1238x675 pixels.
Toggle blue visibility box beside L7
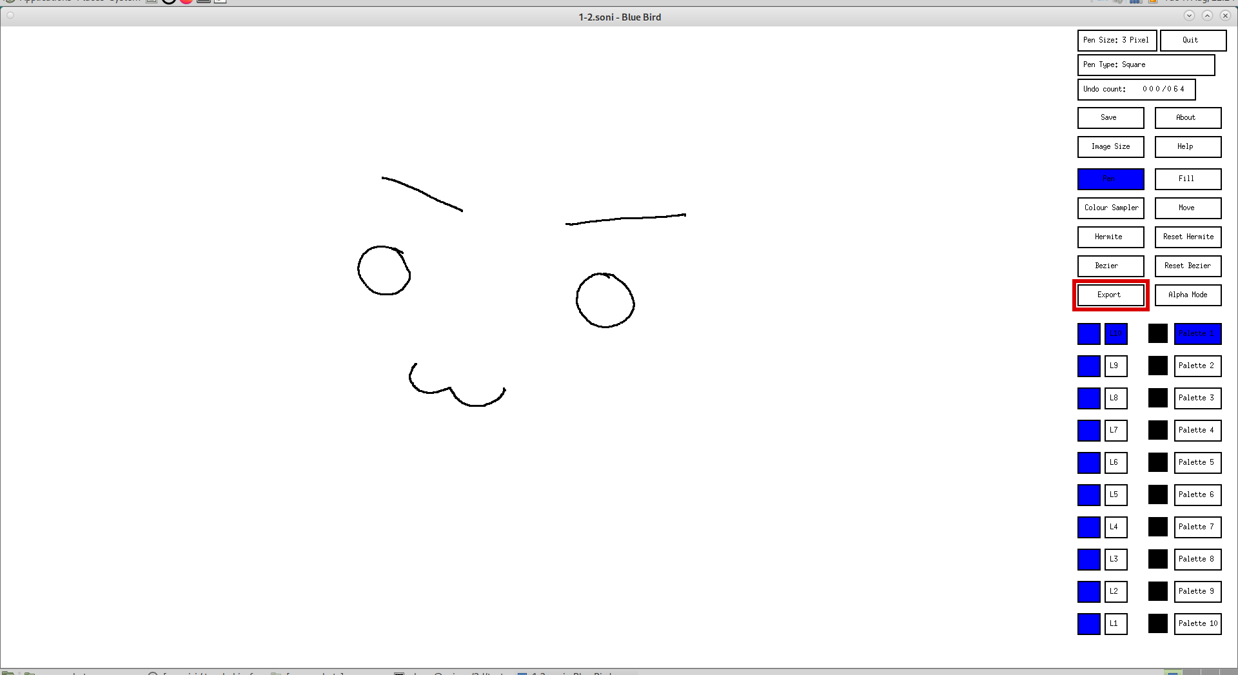pos(1088,430)
